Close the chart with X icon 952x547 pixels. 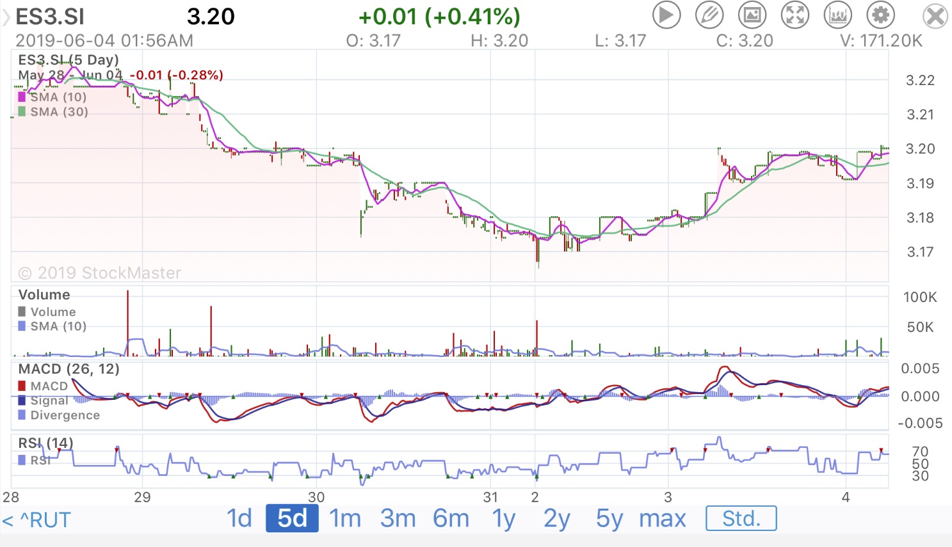pos(935,16)
